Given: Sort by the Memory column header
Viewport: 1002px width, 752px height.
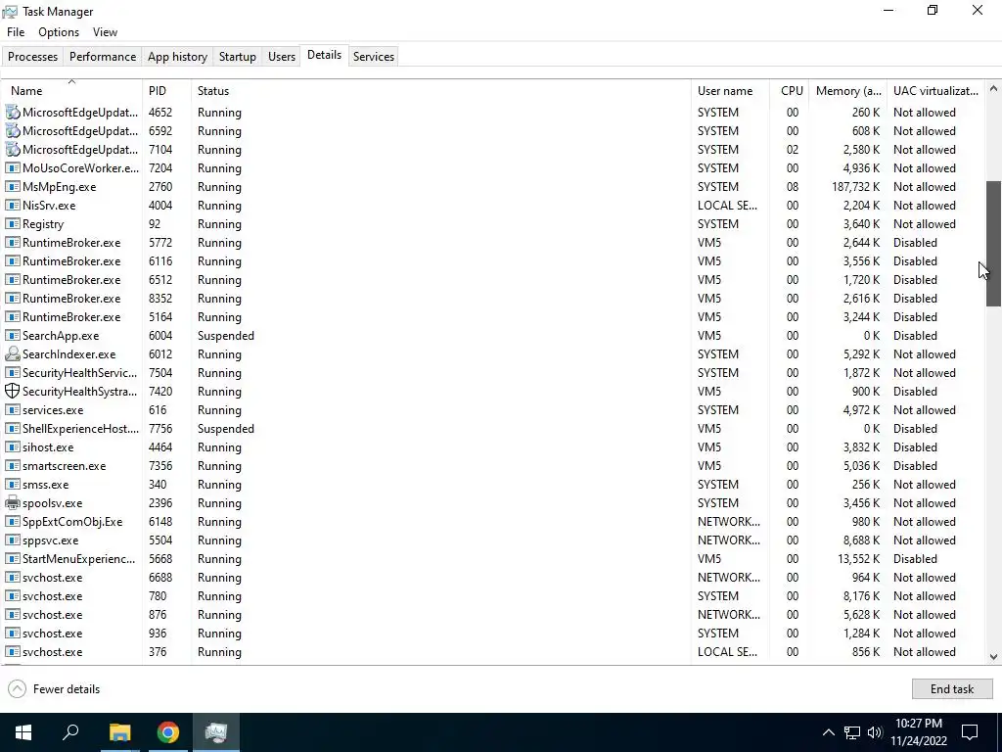Looking at the screenshot, I should (848, 91).
